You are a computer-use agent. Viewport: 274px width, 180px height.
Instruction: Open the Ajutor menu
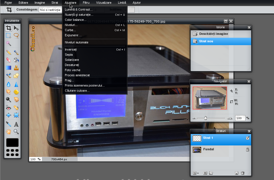(137, 3)
